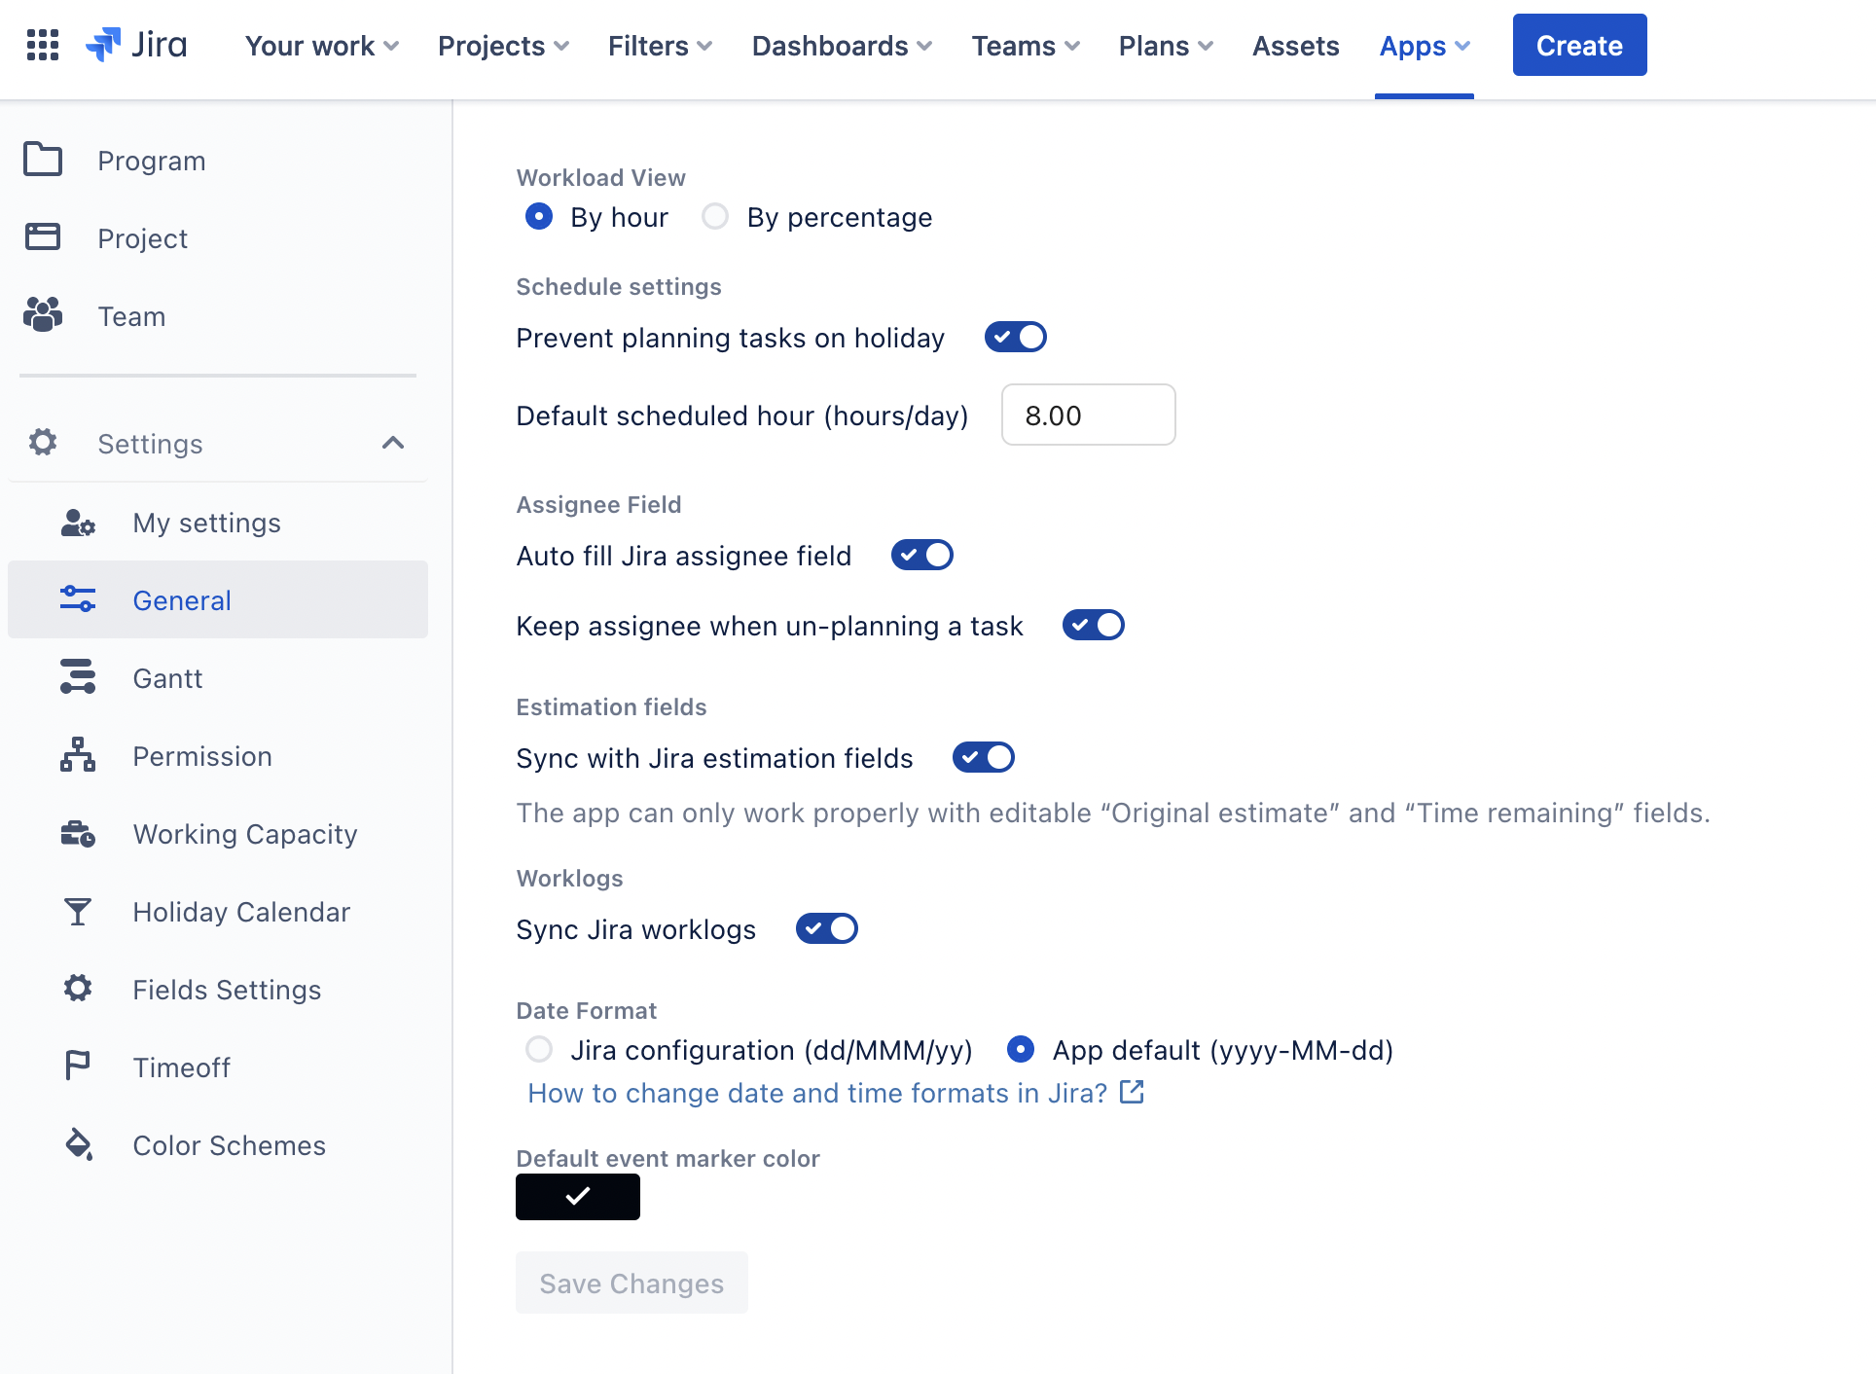This screenshot has height=1374, width=1876.
Task: Select the Permission hierarchy icon
Action: (x=78, y=755)
